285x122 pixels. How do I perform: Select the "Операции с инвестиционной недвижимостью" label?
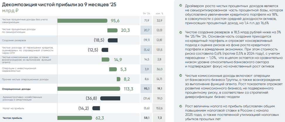pyautogui.click(x=19, y=69)
